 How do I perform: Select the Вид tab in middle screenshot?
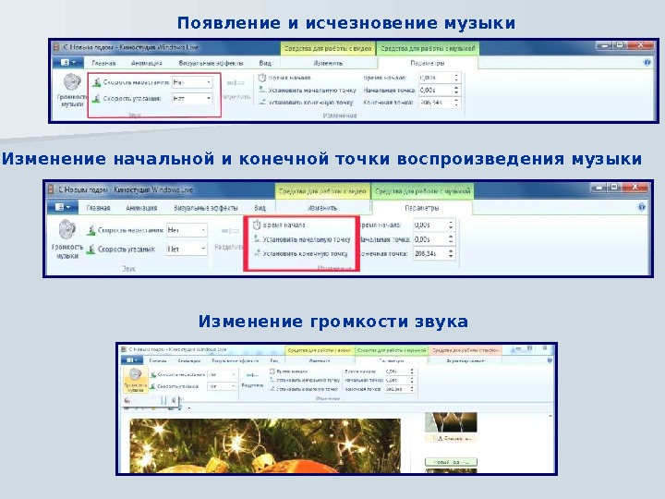pos(260,208)
